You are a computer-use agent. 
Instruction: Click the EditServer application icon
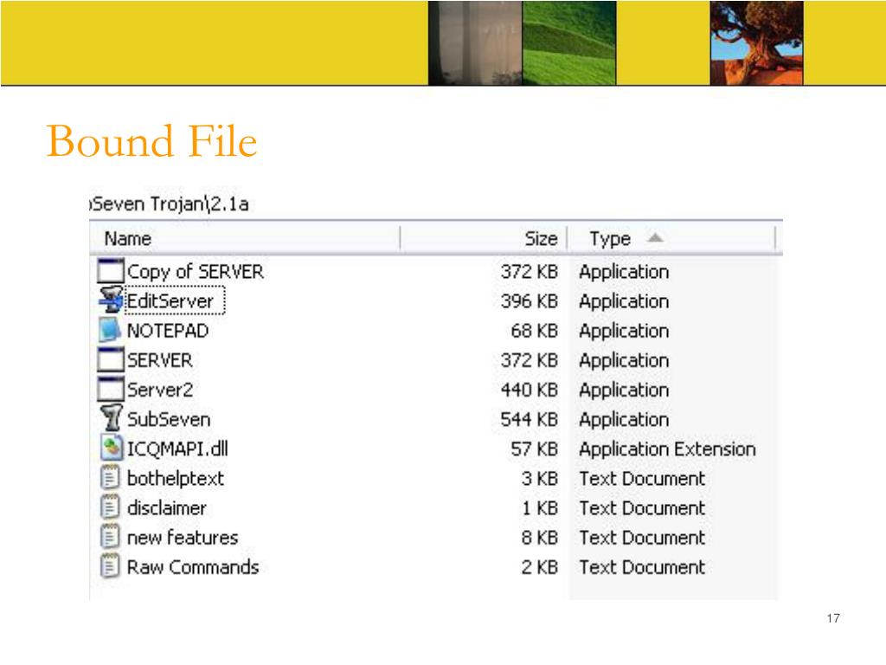tap(111, 300)
